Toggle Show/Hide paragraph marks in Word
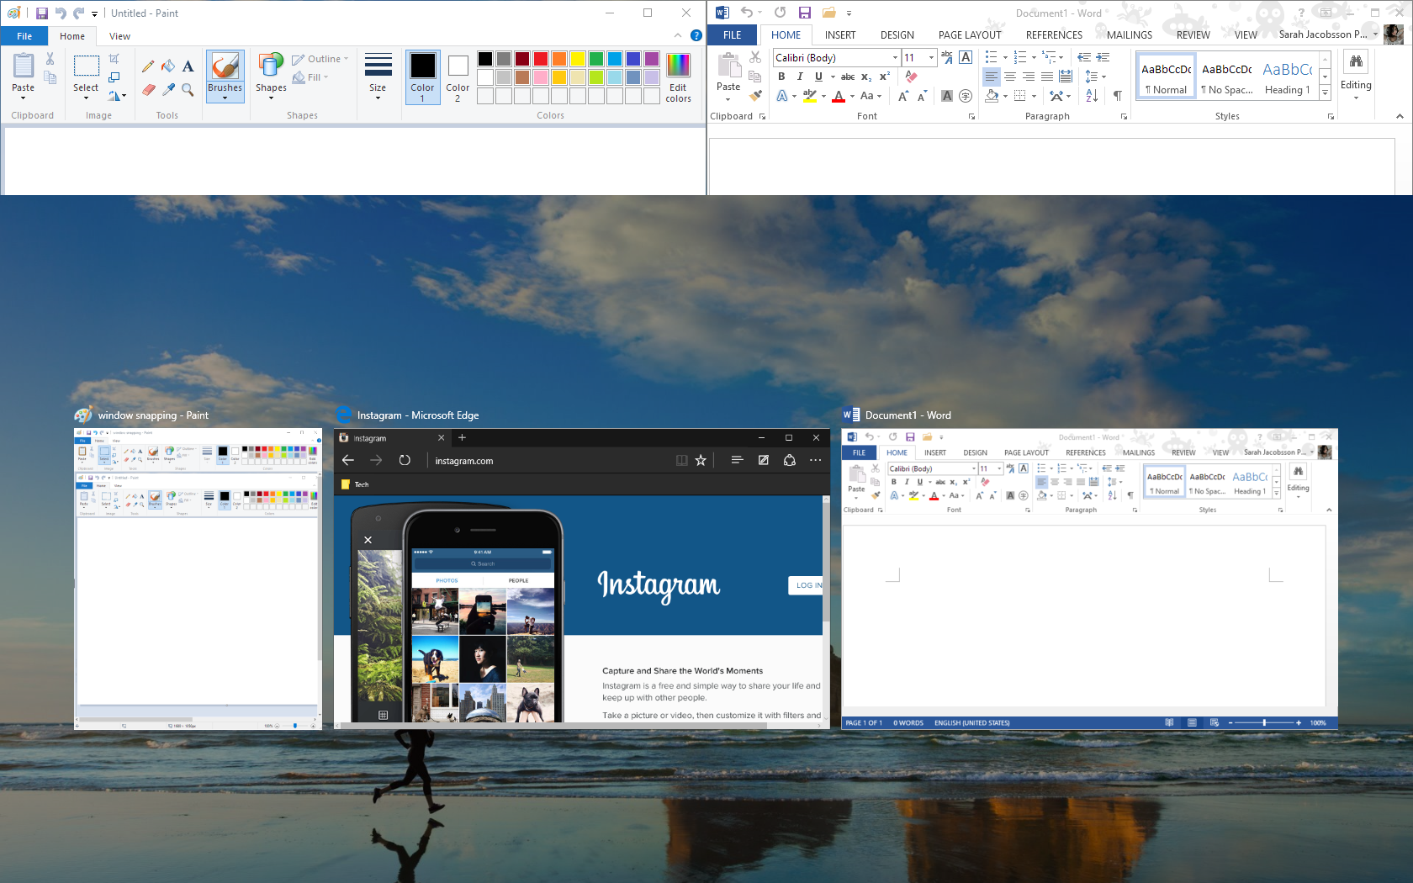1413x883 pixels. point(1117,96)
